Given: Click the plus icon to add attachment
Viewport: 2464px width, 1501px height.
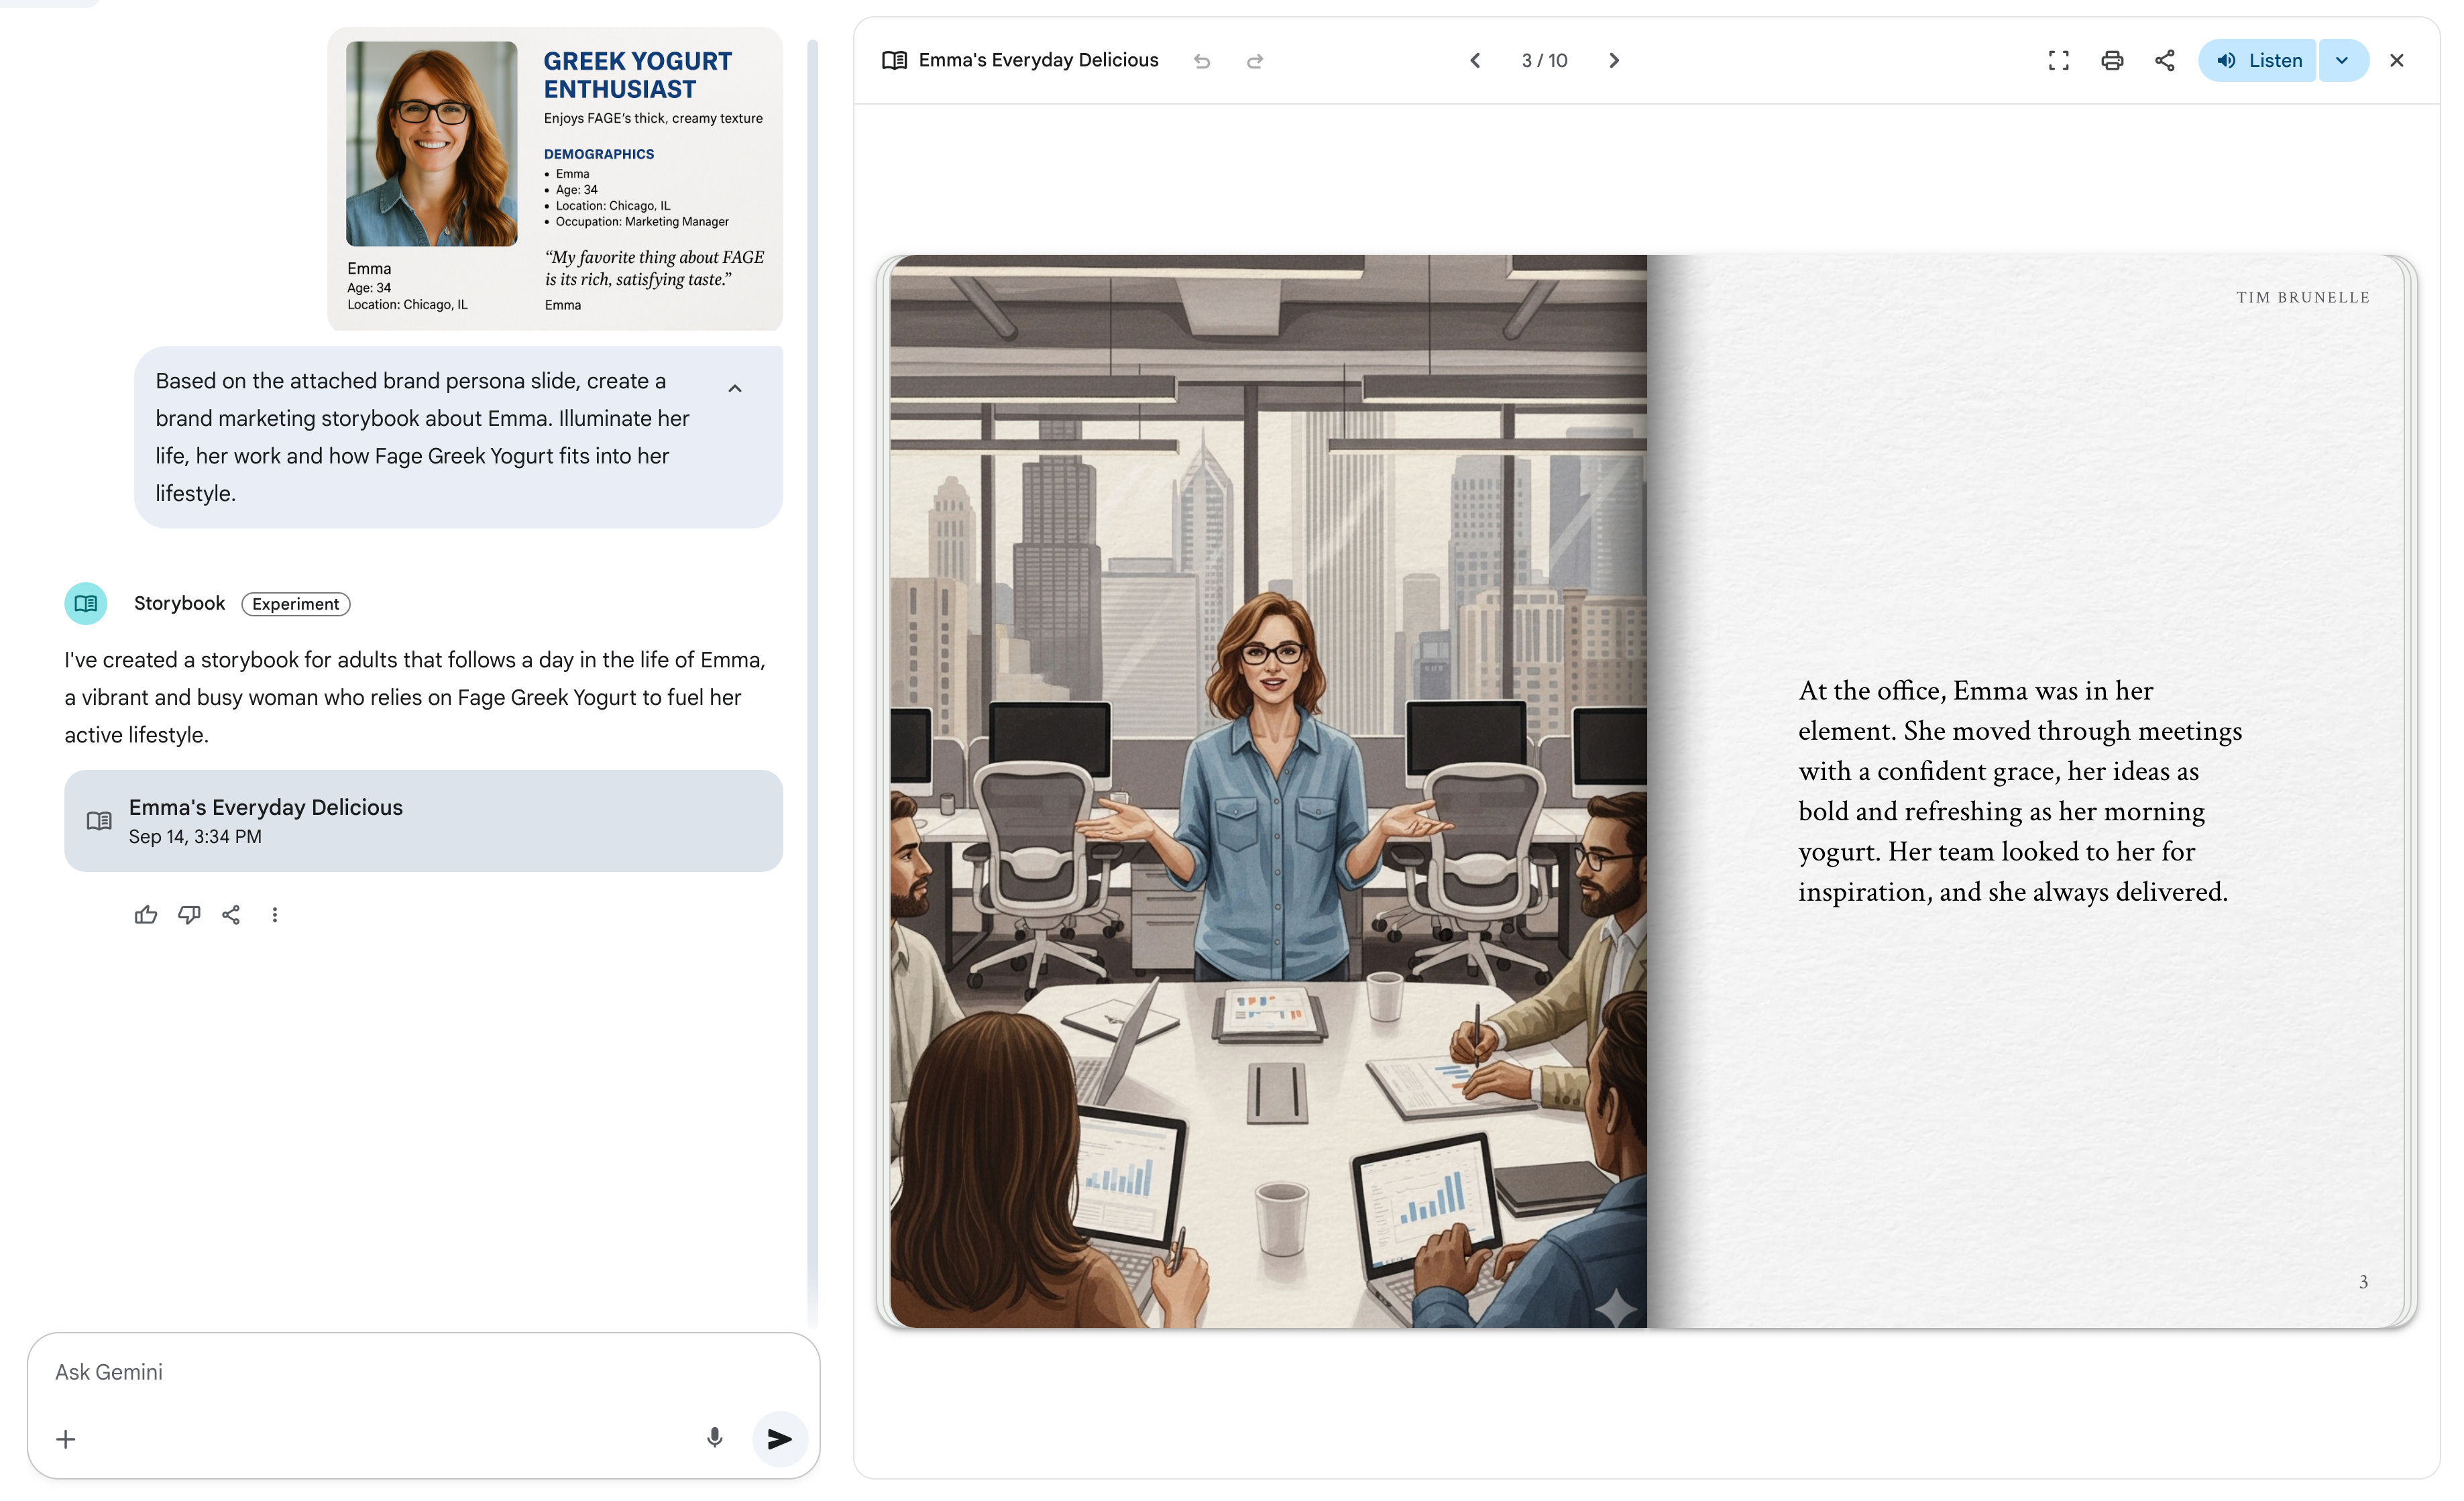Looking at the screenshot, I should 66,1439.
